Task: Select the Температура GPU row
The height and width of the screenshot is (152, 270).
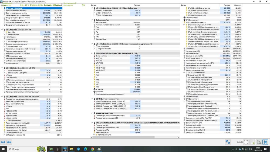Action: pos(117,125)
